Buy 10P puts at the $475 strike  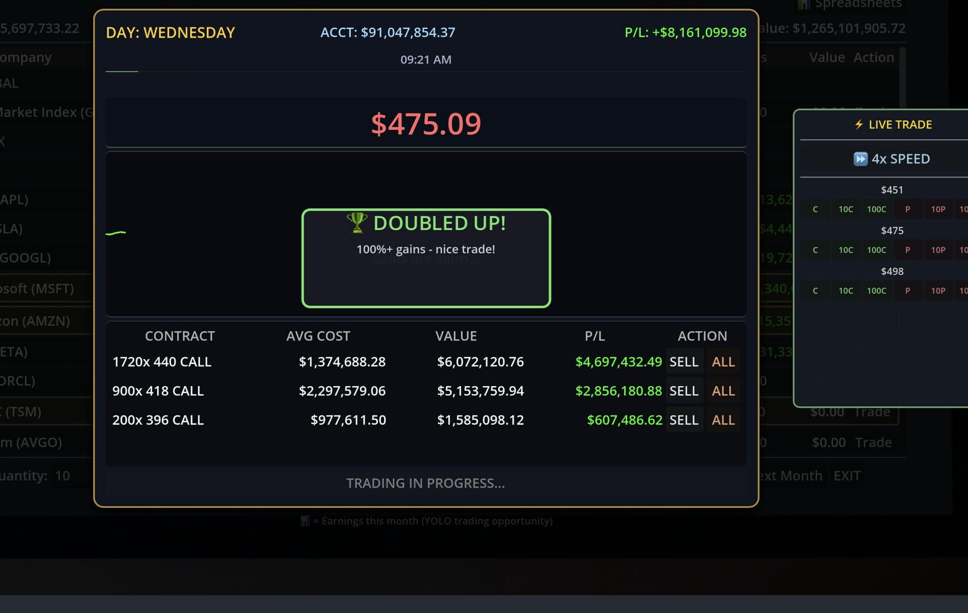click(x=938, y=250)
